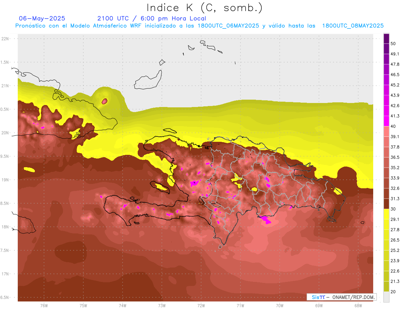
Task: Click the bright yellow colorbar segment below 30
Action: click(386, 214)
